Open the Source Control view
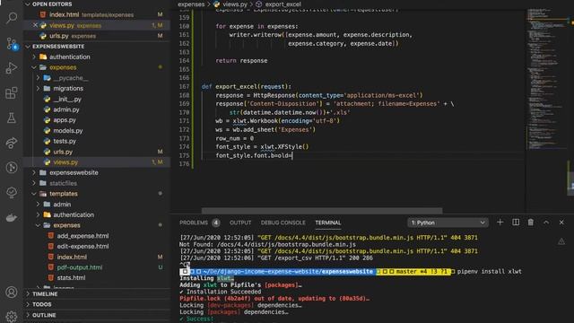This screenshot has width=574, height=323. [12, 44]
